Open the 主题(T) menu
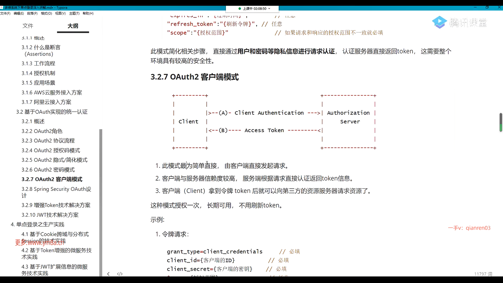Image resolution: width=503 pixels, height=283 pixels. [x=74, y=13]
